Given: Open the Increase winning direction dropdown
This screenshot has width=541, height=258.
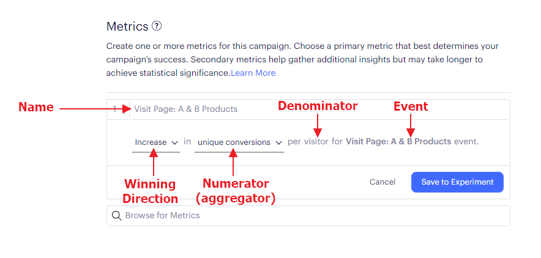Looking at the screenshot, I should tap(156, 142).
